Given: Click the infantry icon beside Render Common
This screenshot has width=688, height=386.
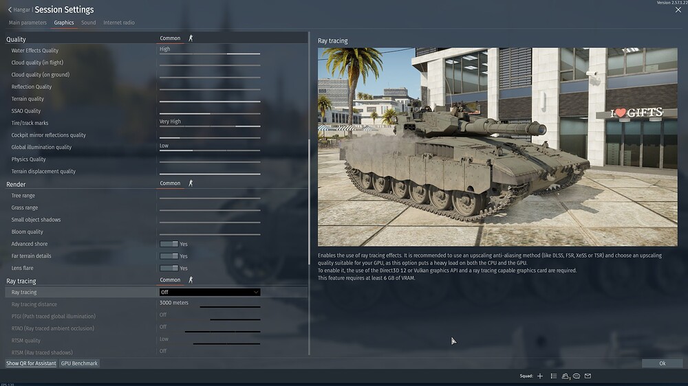Looking at the screenshot, I should coord(191,183).
